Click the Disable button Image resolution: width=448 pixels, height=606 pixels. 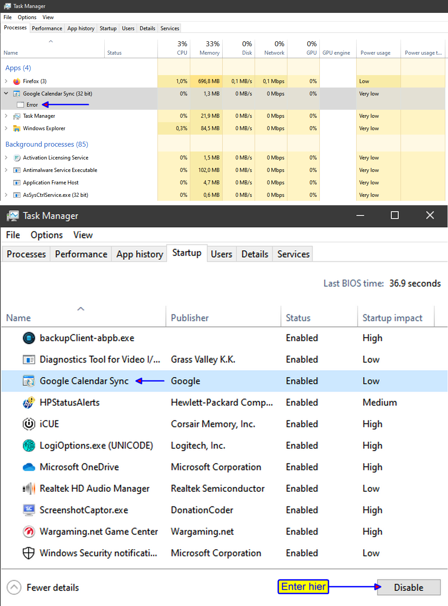coord(409,587)
